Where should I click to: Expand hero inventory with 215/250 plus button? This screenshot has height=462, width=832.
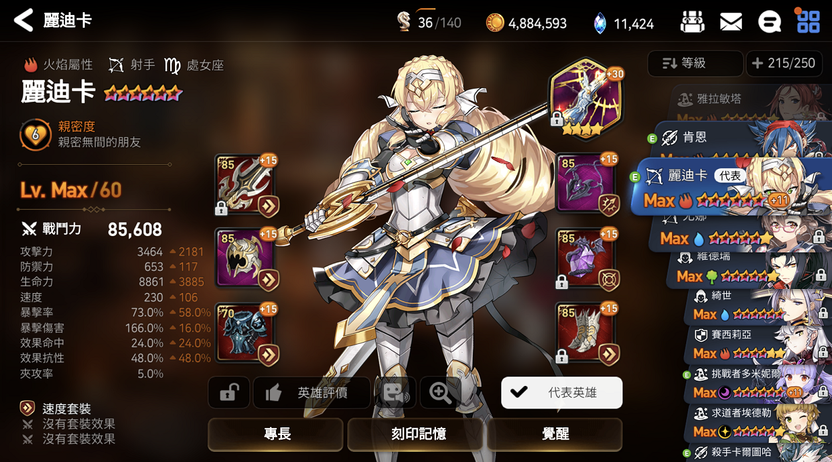tap(783, 63)
